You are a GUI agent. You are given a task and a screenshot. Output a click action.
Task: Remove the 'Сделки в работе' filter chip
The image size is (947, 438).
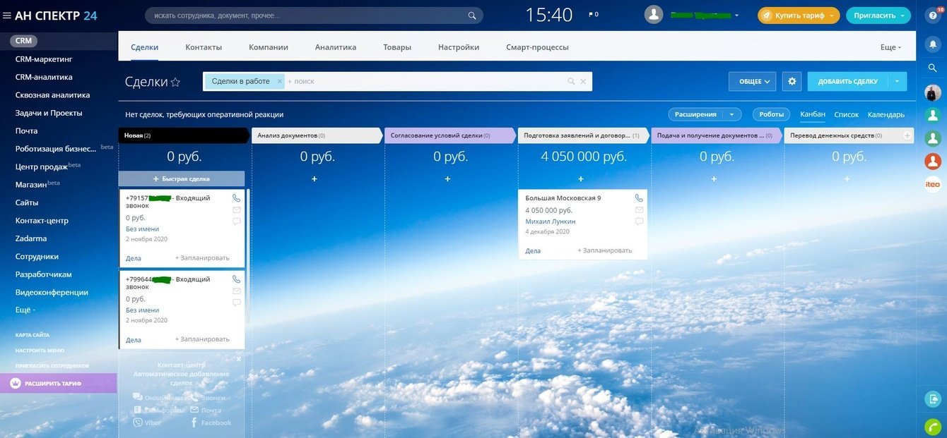click(x=279, y=81)
